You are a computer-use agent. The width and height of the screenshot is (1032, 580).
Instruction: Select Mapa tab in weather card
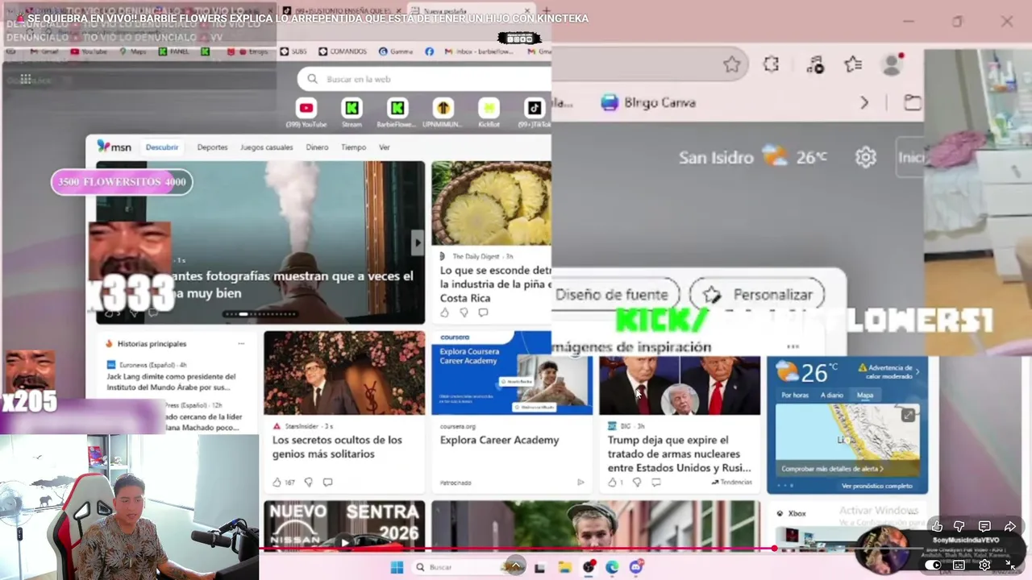pos(865,395)
